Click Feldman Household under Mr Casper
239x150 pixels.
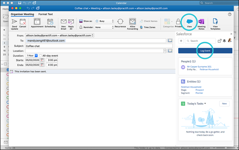click(209, 69)
